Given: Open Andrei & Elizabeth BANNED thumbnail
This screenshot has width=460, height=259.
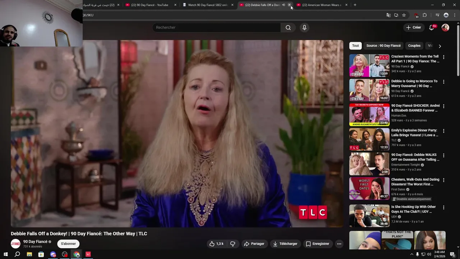Looking at the screenshot, I should [x=369, y=114].
